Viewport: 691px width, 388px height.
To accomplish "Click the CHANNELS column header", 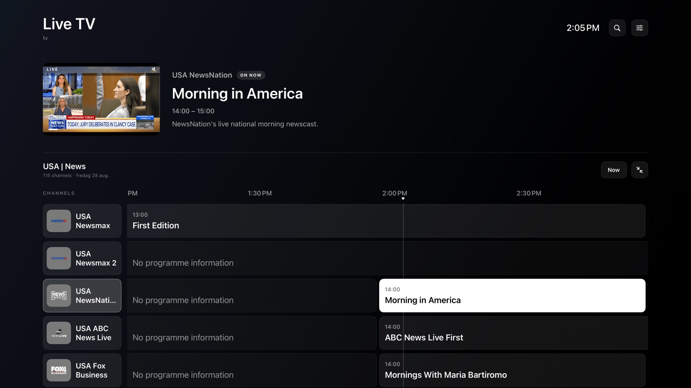I will pyautogui.click(x=59, y=193).
